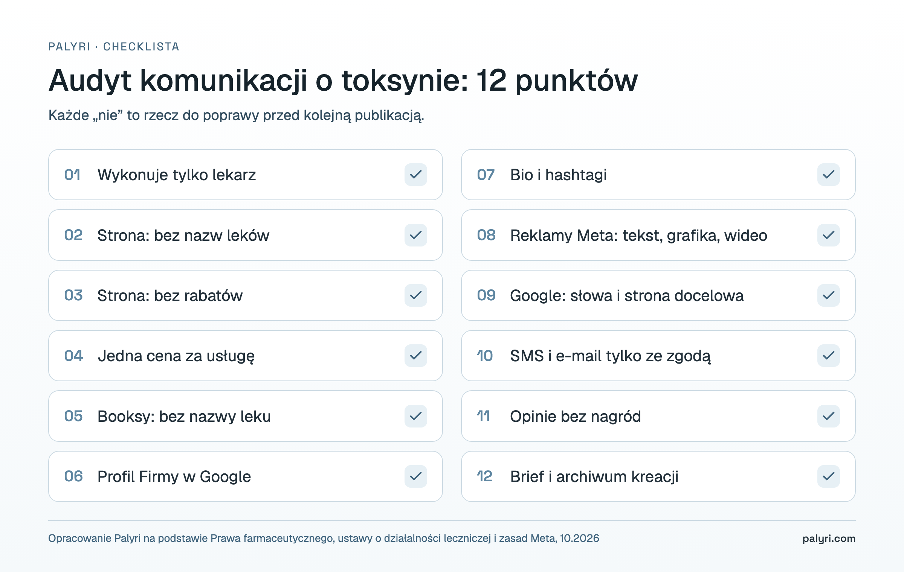Click the item number 12
This screenshot has width=904, height=572.
point(484,476)
